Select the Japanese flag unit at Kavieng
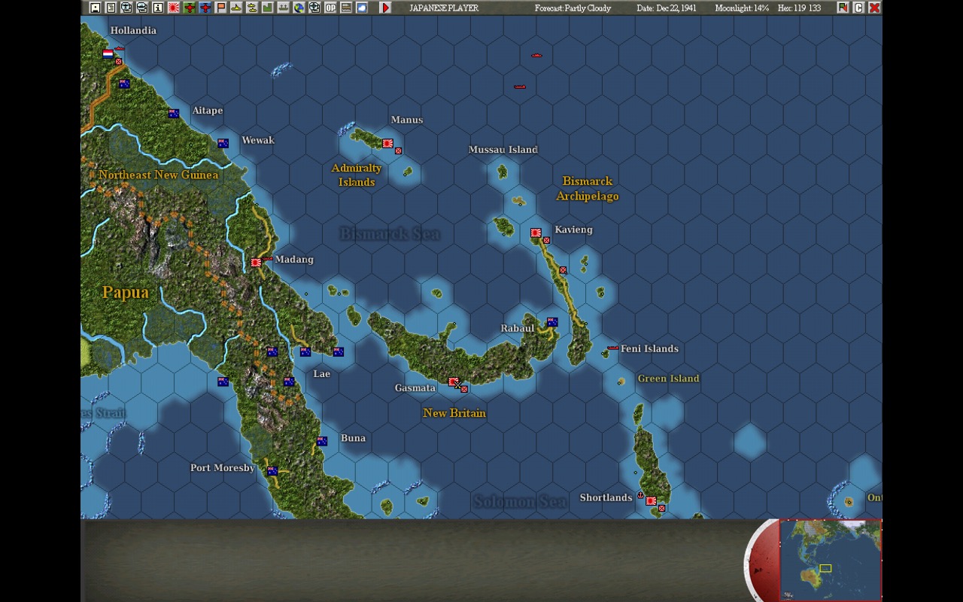Screen dimensions: 963x602 pyautogui.click(x=536, y=233)
